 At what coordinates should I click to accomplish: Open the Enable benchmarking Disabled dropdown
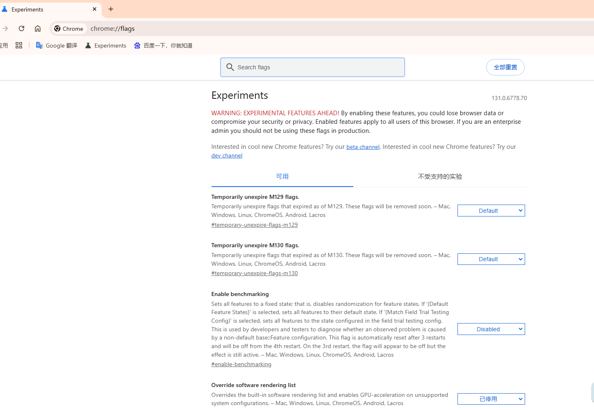(x=491, y=329)
